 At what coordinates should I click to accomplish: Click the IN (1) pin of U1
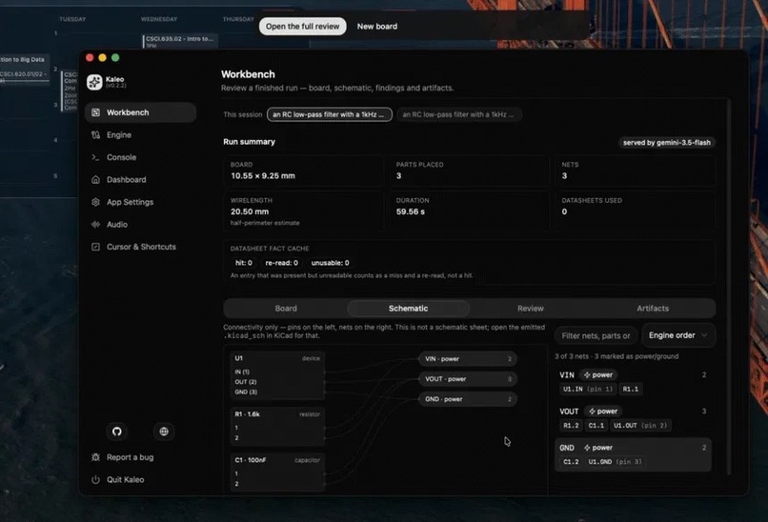click(x=242, y=371)
